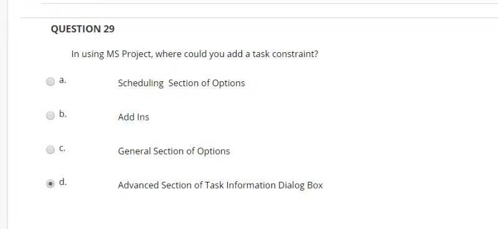The image size is (498, 229).
Task: Click the number '29' in the heading
Action: tap(108, 29)
